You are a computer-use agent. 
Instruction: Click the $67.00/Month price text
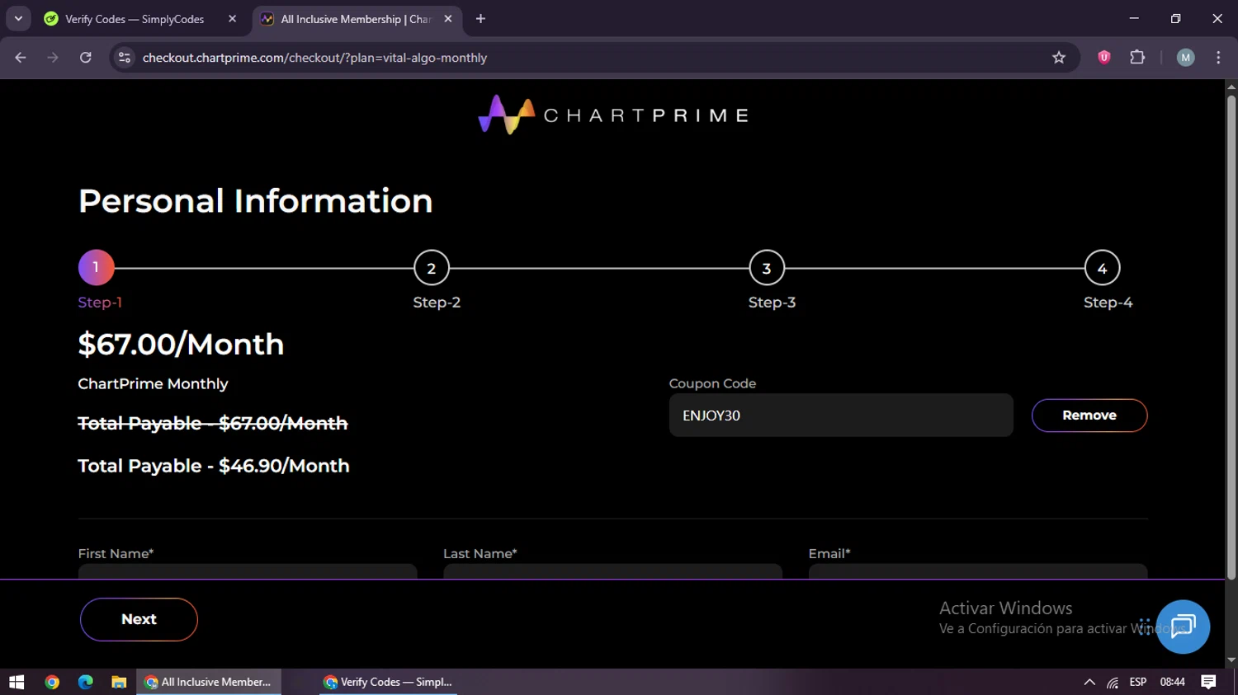click(181, 344)
